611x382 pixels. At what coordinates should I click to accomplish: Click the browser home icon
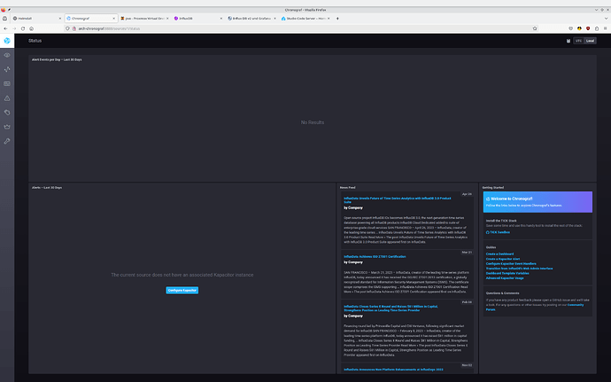point(32,28)
